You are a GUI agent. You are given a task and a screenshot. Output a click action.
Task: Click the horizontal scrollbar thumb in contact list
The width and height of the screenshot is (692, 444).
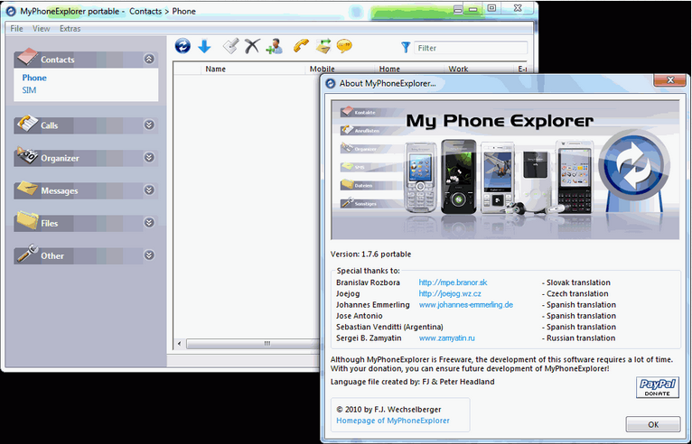(x=252, y=344)
